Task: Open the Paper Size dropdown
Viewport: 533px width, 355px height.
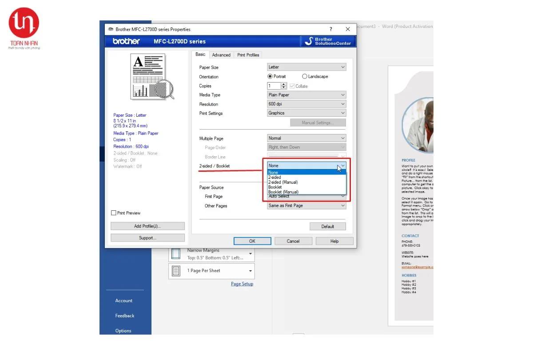Action: 306,67
